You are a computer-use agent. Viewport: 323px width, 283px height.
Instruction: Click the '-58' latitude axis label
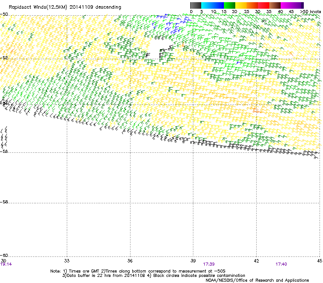tap(4, 202)
